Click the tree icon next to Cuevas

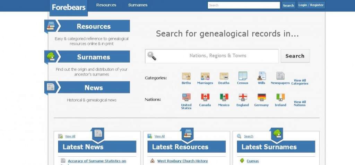(x=242, y=161)
